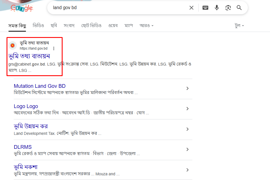Image resolution: width=270 pixels, height=183 pixels.
Task: Select the সংবাদ news tab
Action: point(69,26)
